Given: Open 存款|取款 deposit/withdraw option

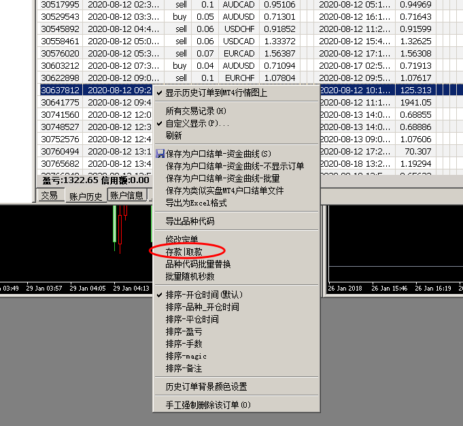Looking at the screenshot, I should tap(184, 252).
